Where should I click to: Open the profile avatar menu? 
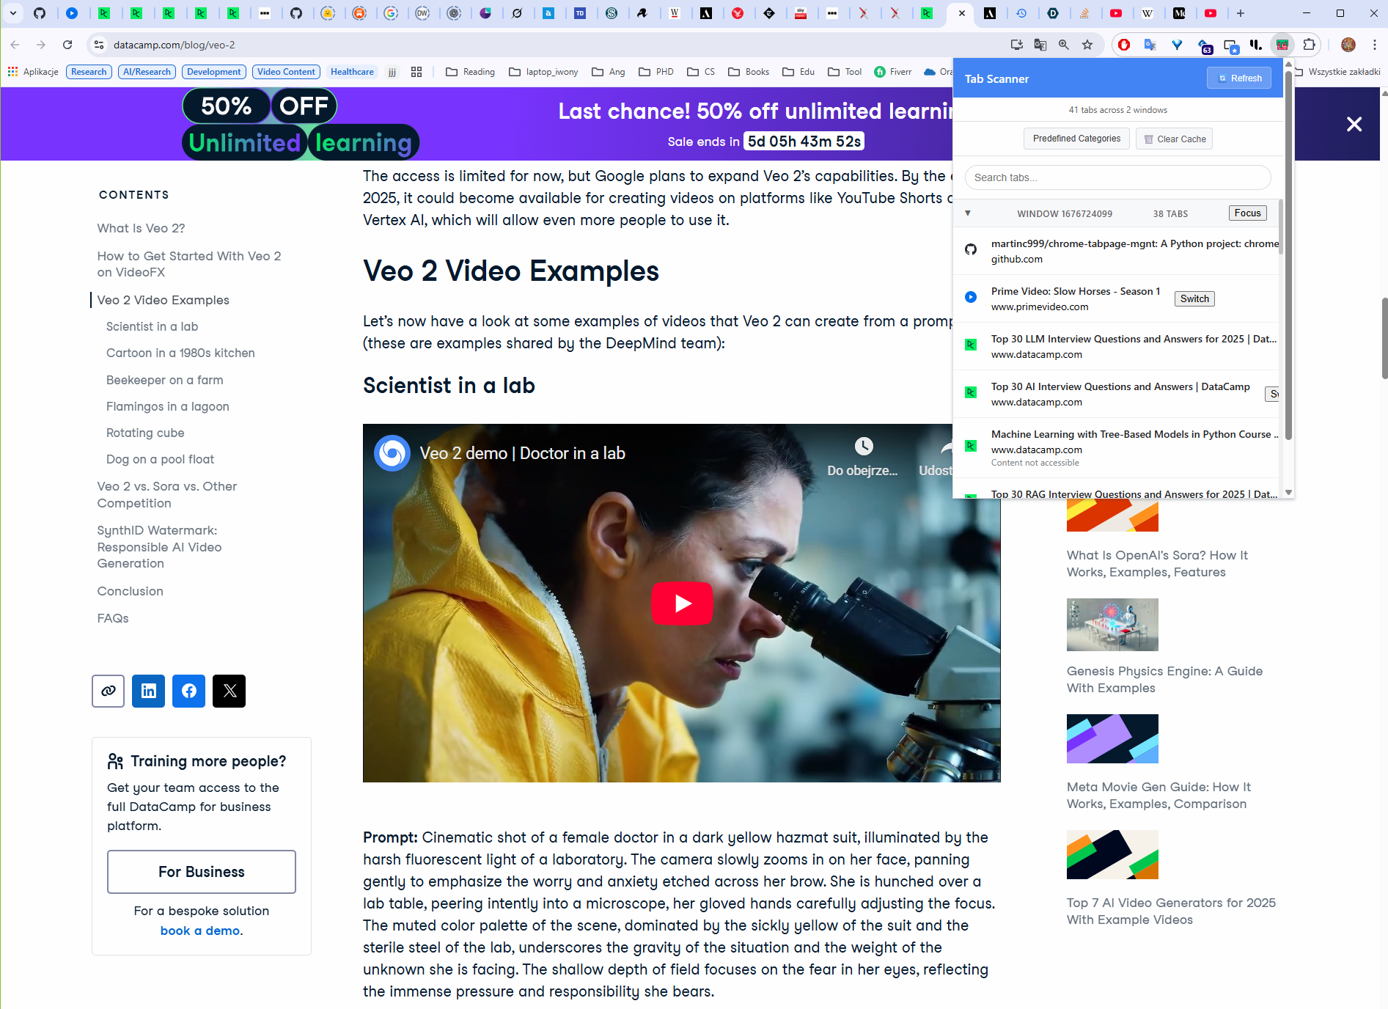click(x=1348, y=45)
